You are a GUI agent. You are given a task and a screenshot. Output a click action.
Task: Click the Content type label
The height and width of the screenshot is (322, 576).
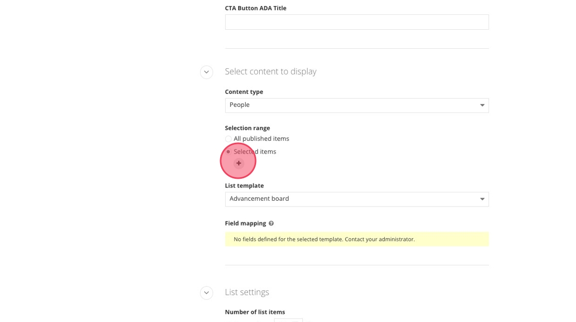244,92
